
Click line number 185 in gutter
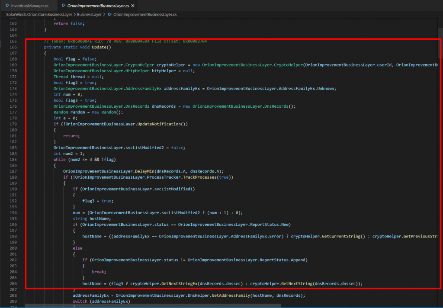(x=13, y=159)
